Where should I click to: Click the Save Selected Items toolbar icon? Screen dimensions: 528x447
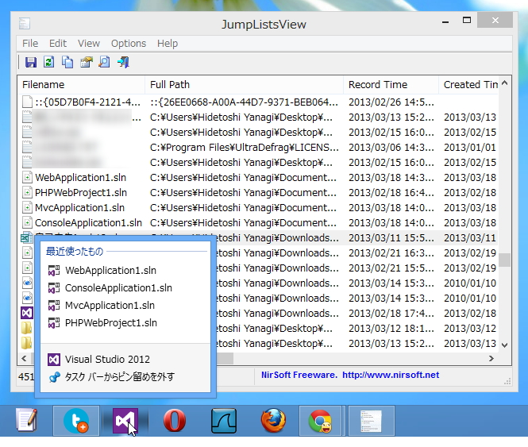pos(31,62)
